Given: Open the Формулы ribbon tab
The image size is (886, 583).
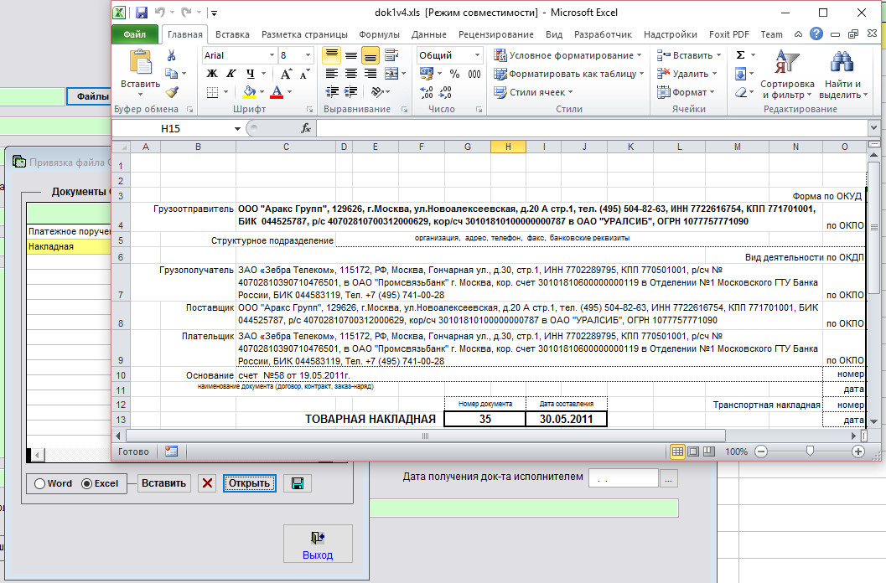Looking at the screenshot, I should click(379, 34).
